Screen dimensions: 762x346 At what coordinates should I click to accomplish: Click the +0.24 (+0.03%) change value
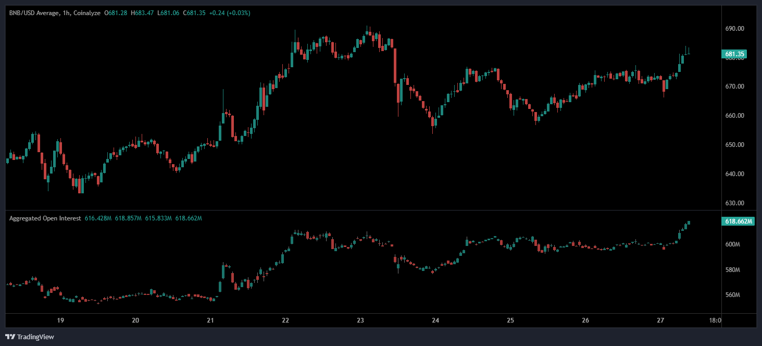[x=229, y=13]
